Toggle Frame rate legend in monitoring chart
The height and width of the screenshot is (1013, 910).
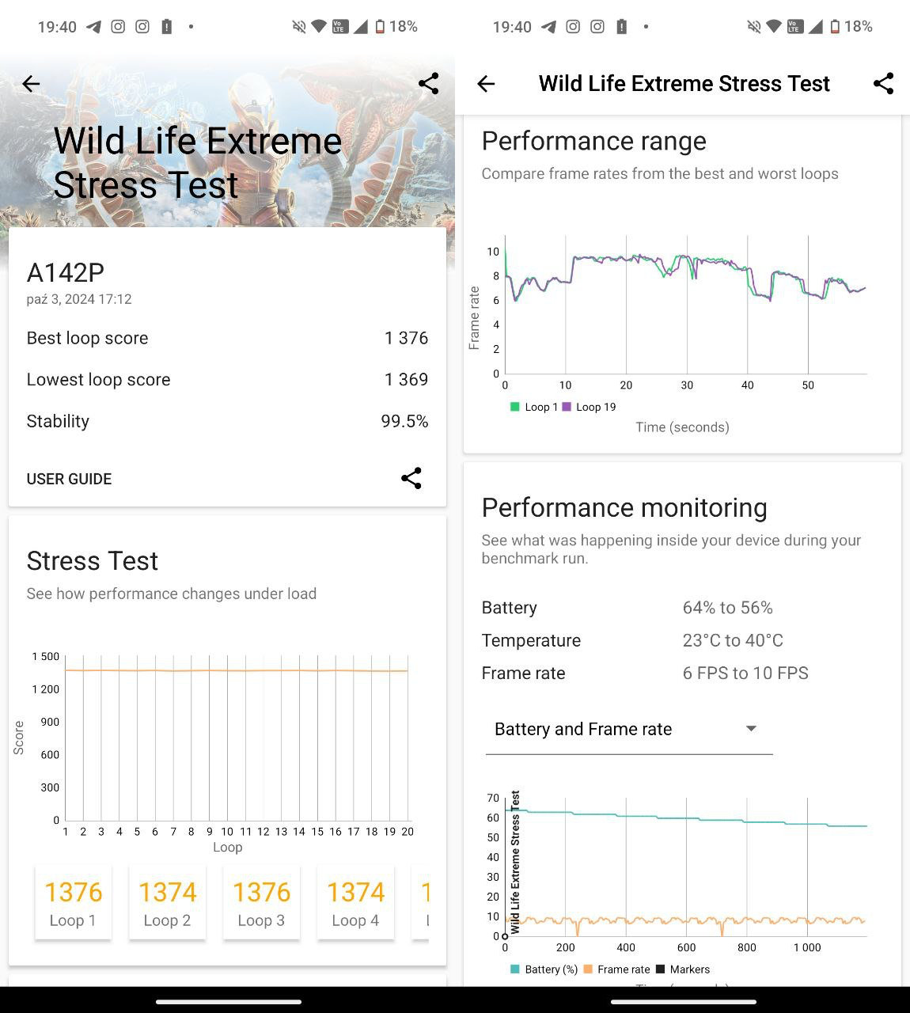pos(616,969)
